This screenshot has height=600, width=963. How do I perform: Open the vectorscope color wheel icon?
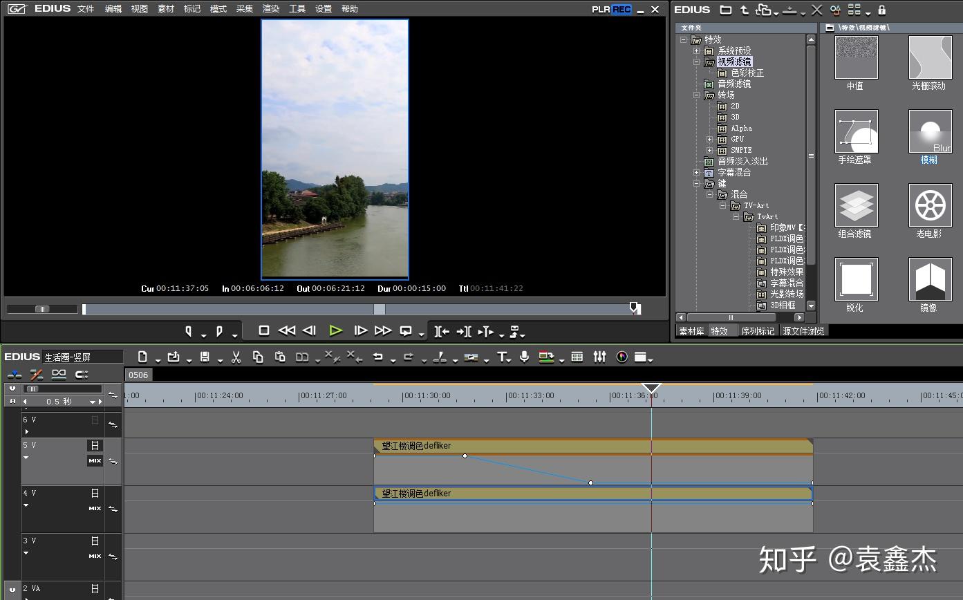[621, 357]
